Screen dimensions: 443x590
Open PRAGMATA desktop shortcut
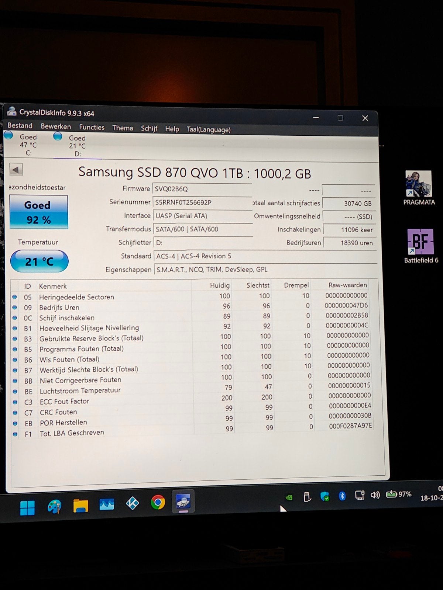[x=419, y=188]
